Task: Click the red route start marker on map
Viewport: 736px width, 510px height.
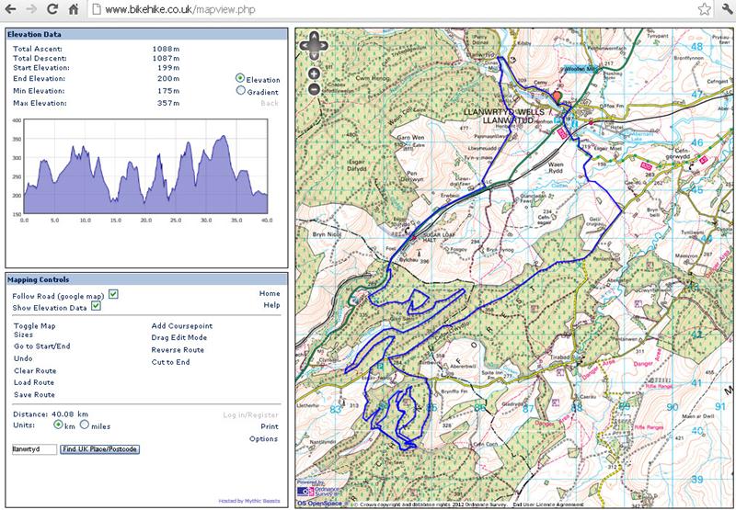Action: click(x=555, y=96)
